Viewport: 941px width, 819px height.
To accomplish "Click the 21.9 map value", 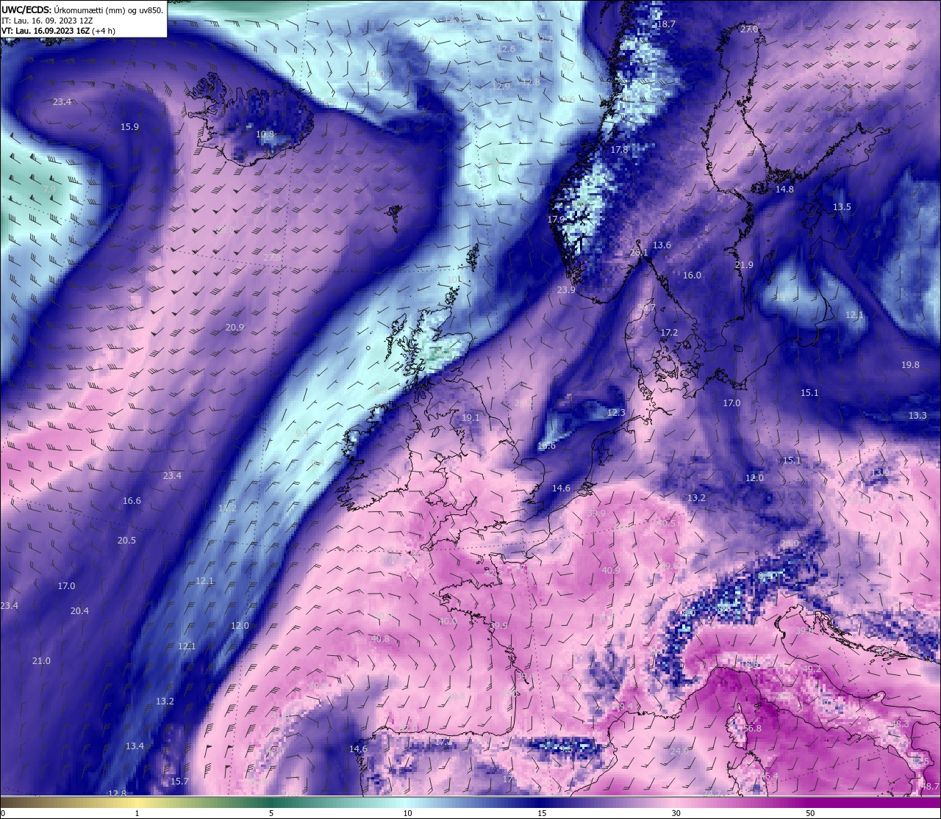I will 744,264.
